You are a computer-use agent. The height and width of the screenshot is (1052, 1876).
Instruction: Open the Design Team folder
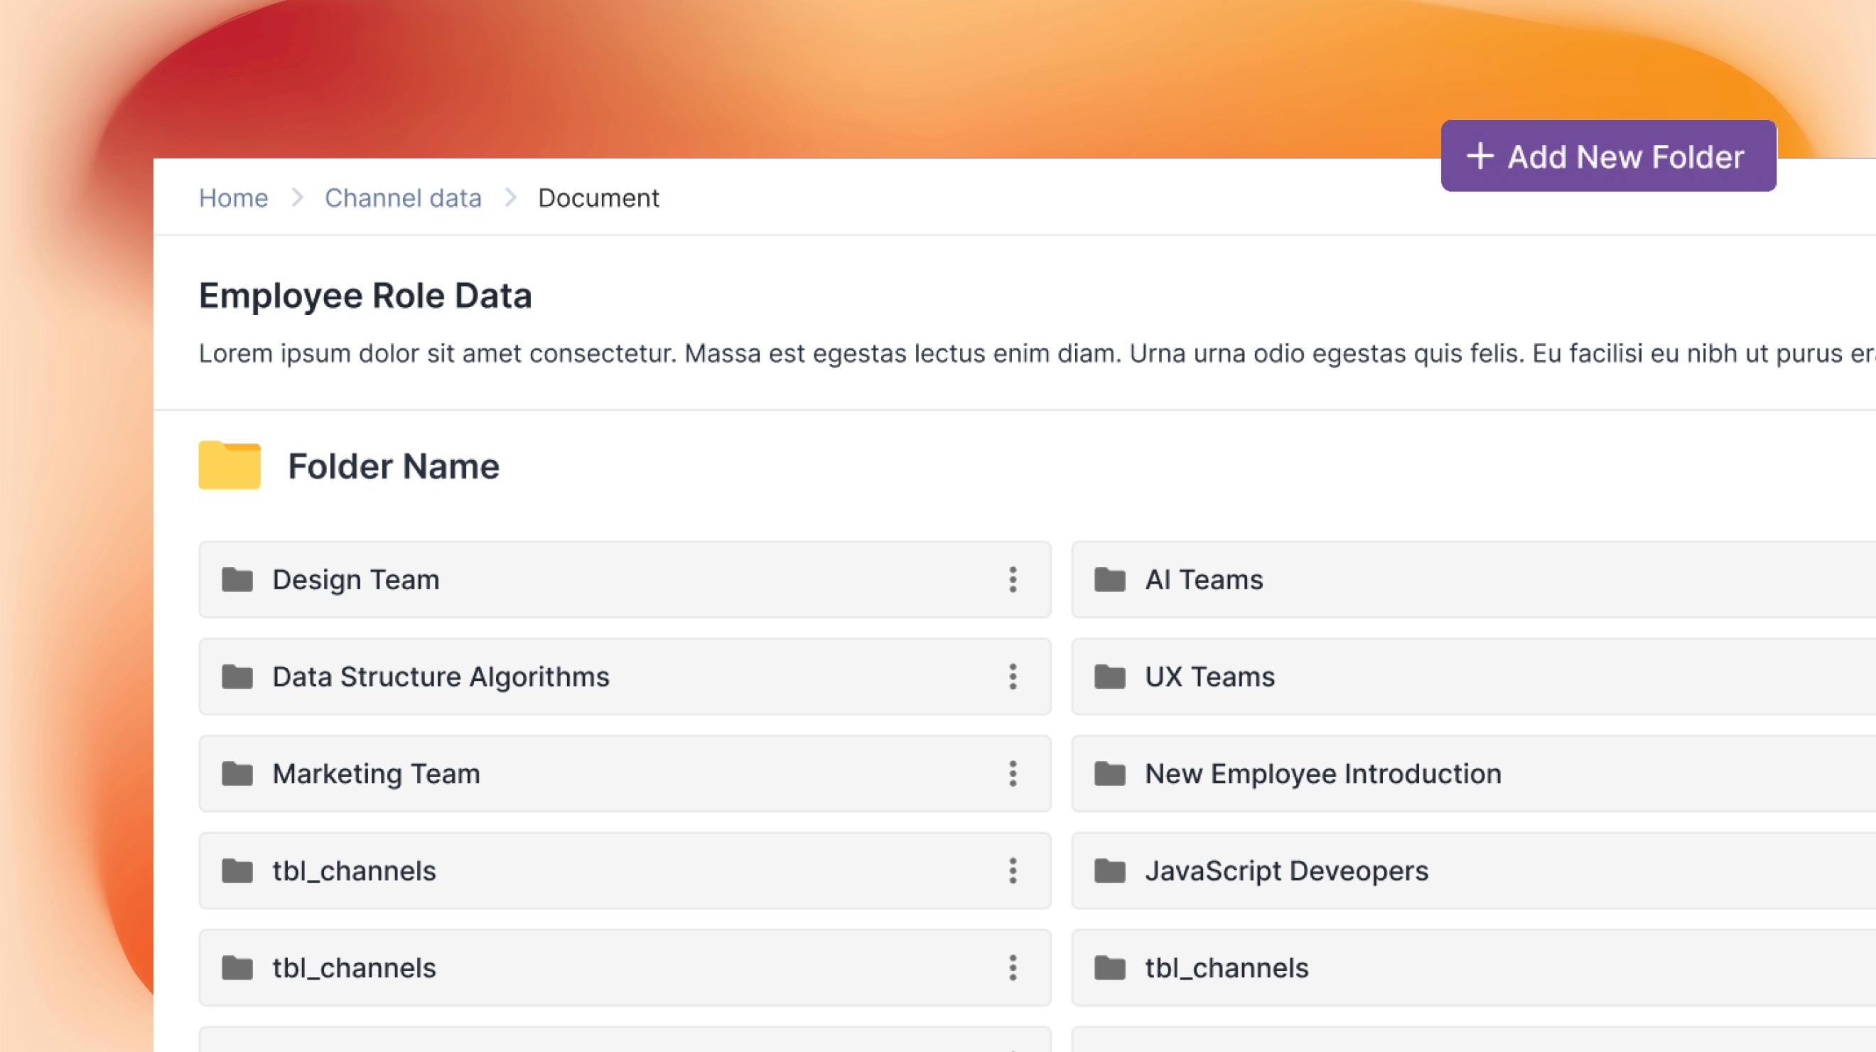tap(625, 580)
